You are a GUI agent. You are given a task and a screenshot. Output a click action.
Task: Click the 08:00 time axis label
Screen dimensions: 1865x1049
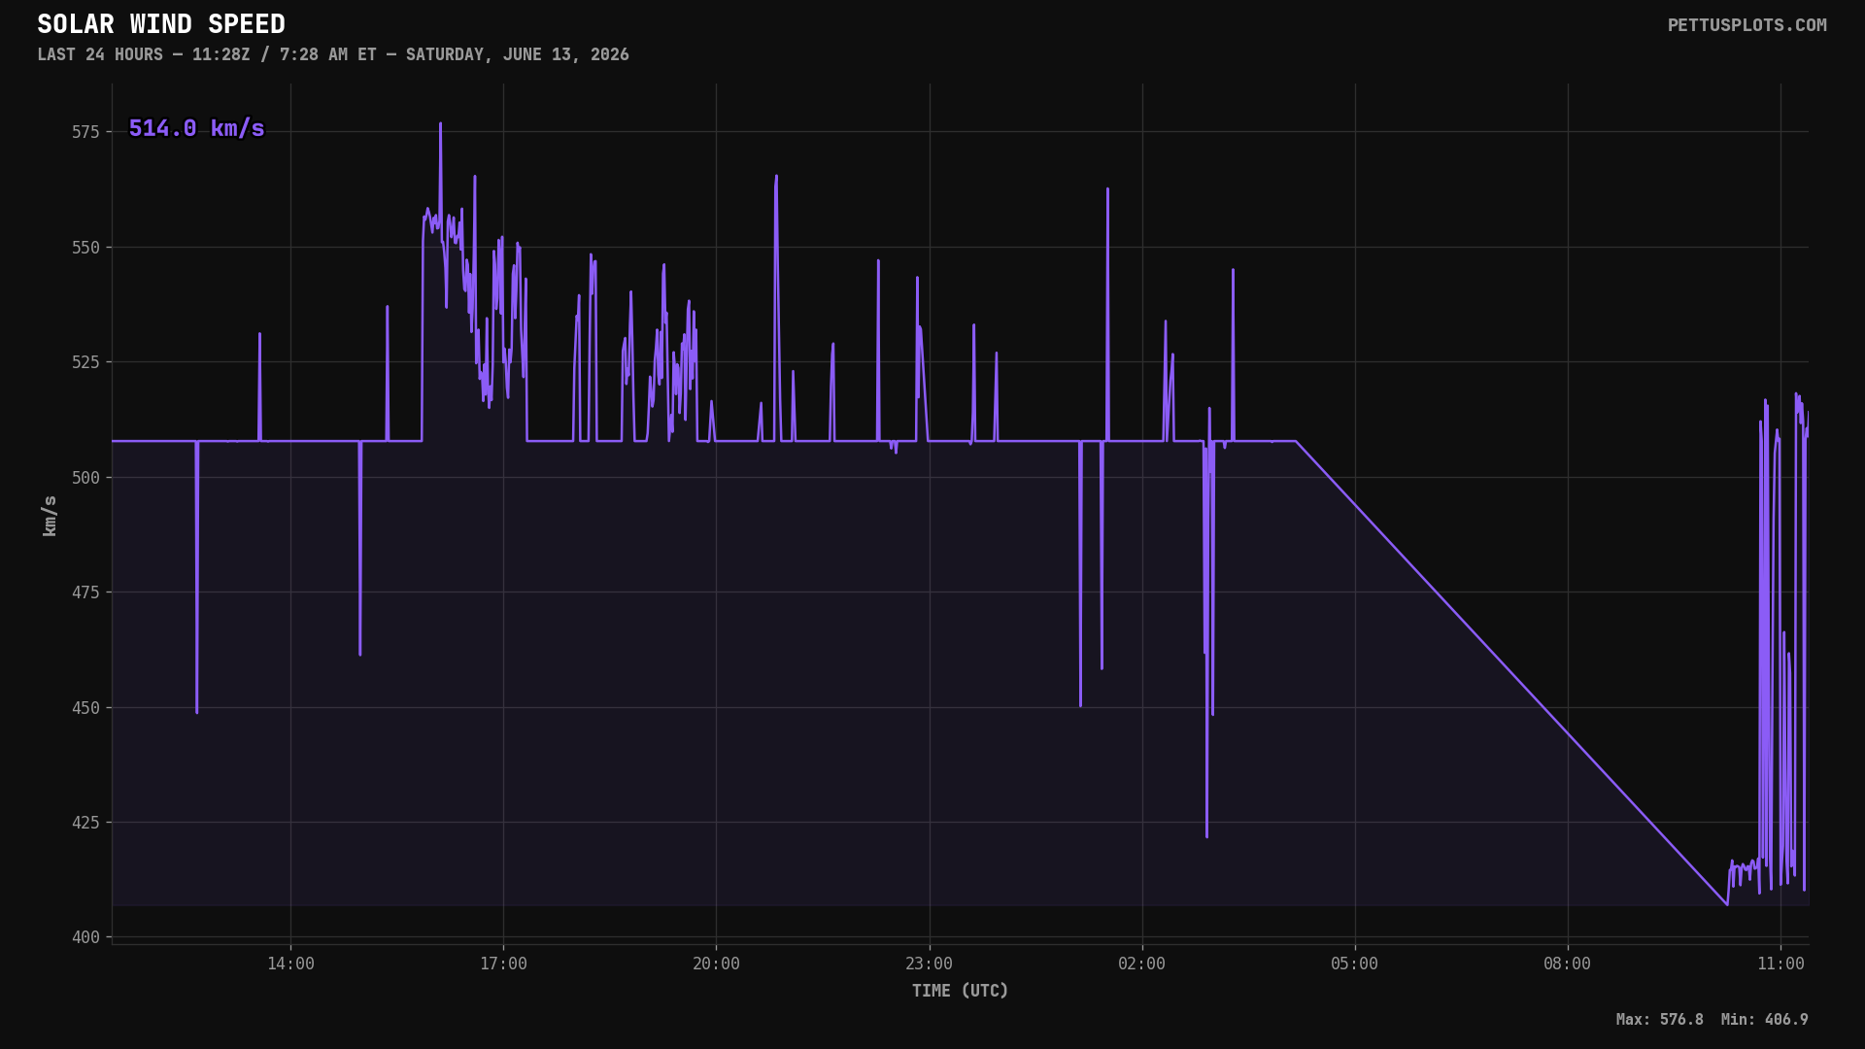(1567, 964)
